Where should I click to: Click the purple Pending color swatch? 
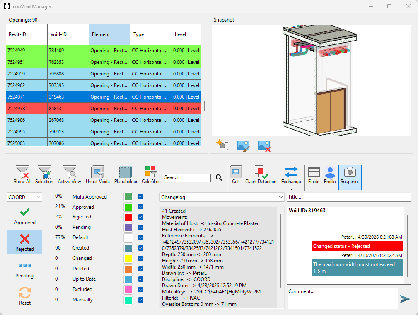pos(128,228)
